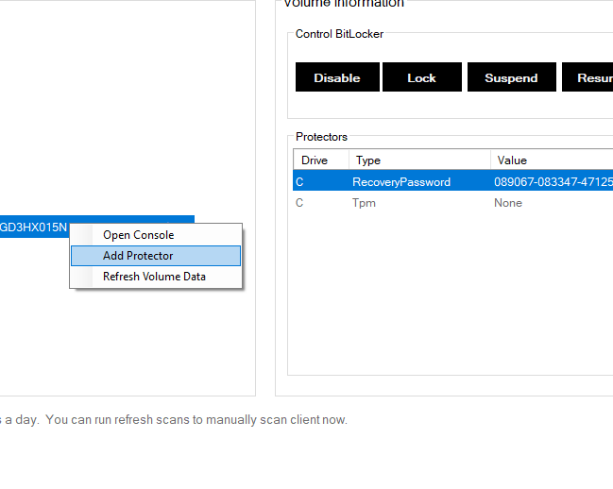Select Add Protector in context menu
The height and width of the screenshot is (489, 613).
[x=138, y=256]
